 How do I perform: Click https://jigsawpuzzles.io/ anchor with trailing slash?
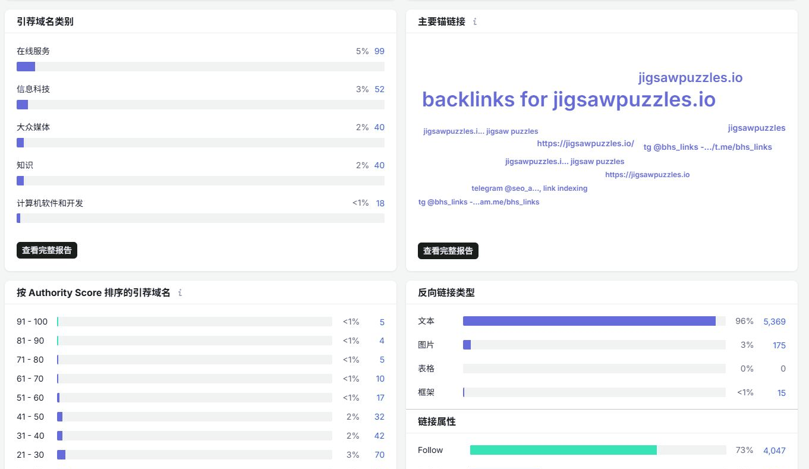[x=585, y=143]
